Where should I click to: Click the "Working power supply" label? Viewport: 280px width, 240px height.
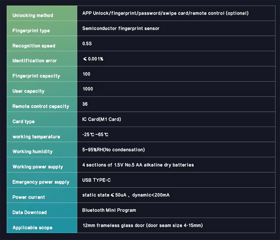click(x=38, y=167)
